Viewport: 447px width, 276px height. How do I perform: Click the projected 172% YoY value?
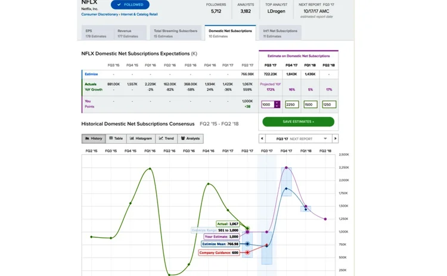point(271,89)
